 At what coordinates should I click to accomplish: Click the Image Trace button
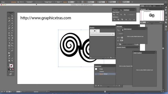point(48,2)
